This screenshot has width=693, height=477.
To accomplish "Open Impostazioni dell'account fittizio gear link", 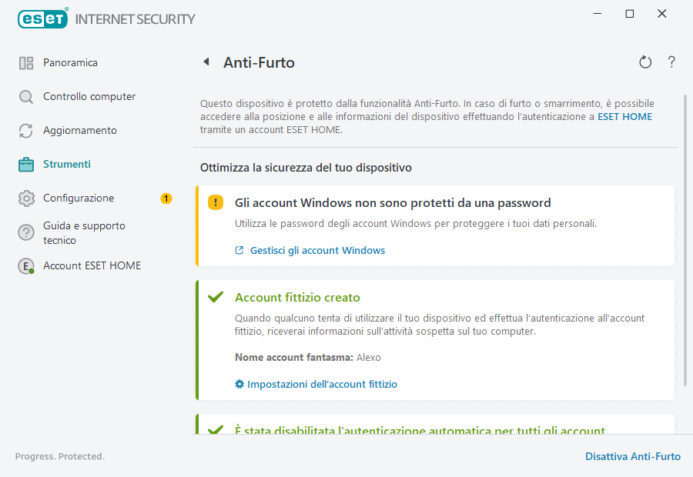I will [316, 384].
